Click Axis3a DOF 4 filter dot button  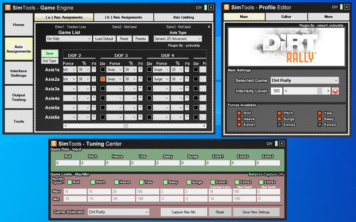(187, 89)
